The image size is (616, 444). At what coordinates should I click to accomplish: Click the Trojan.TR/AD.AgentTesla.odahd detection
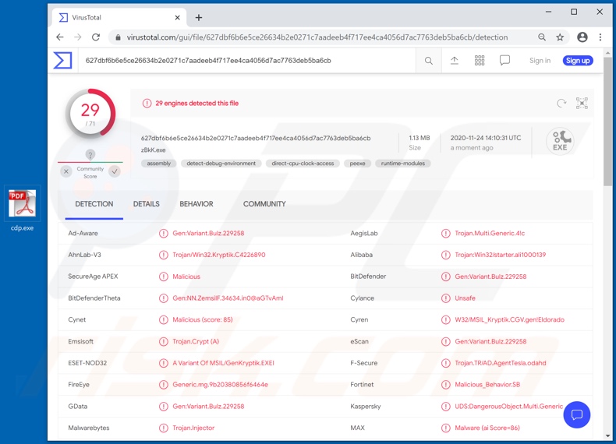[501, 363]
